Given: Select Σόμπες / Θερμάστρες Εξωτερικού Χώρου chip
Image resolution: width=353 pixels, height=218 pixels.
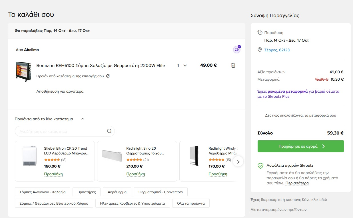Looking at the screenshot, I should [x=54, y=203].
